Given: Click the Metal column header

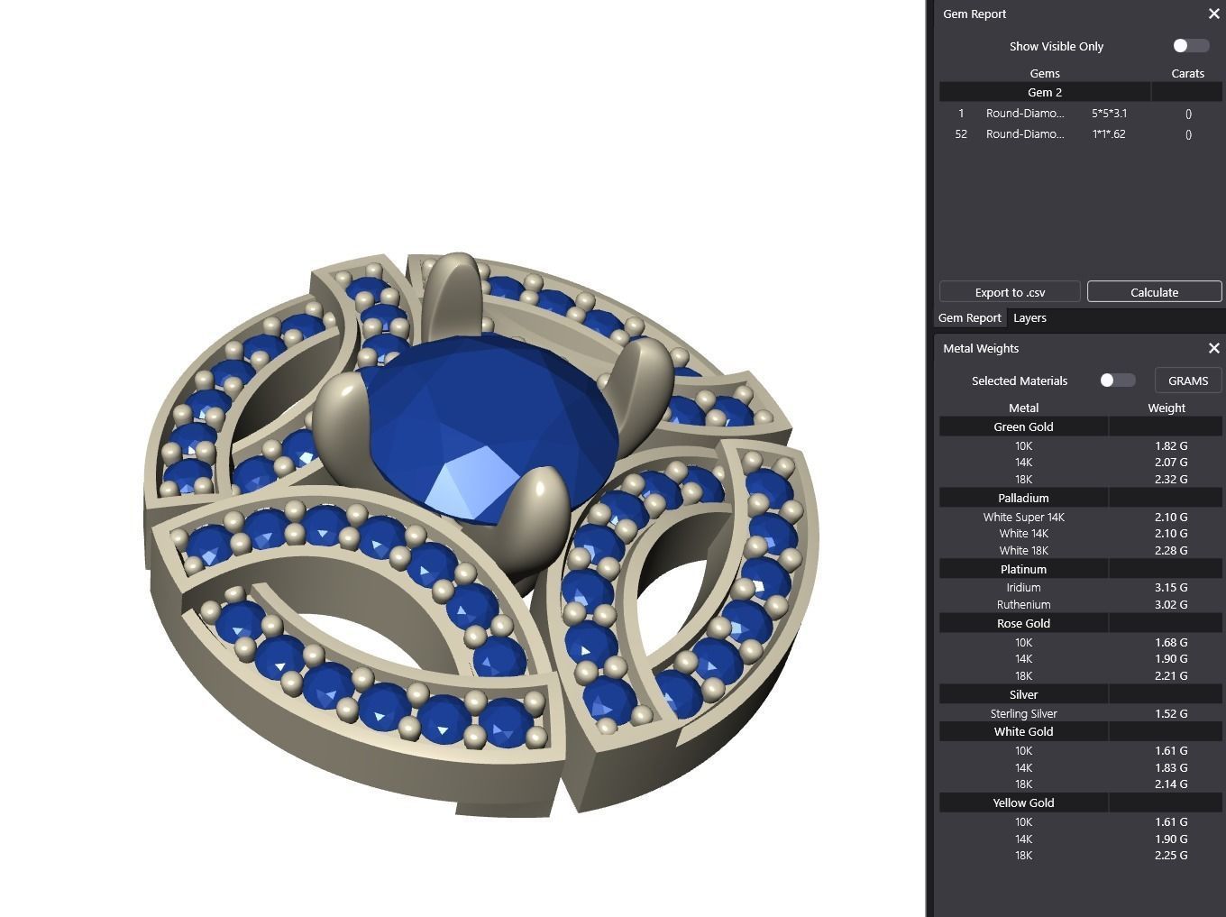Looking at the screenshot, I should click(x=1023, y=408).
